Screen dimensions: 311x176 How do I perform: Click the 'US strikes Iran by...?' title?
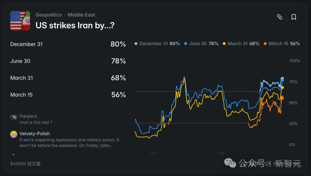(x=75, y=25)
